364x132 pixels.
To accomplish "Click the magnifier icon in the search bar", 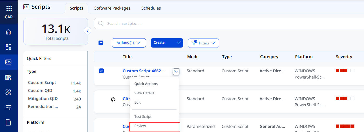I will [101, 24].
